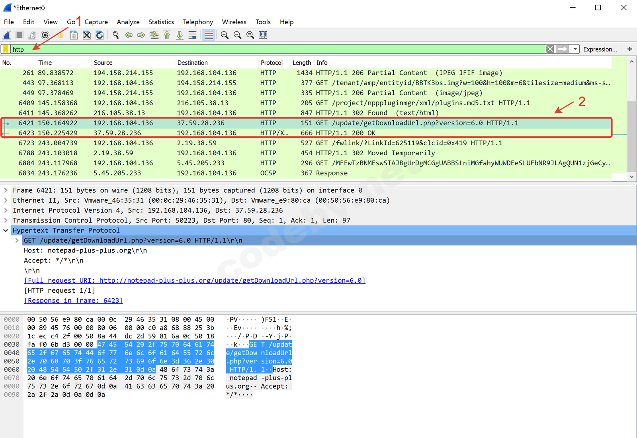The width and height of the screenshot is (637, 438).
Task: Open recent display filters dropdown
Action: [x=575, y=49]
